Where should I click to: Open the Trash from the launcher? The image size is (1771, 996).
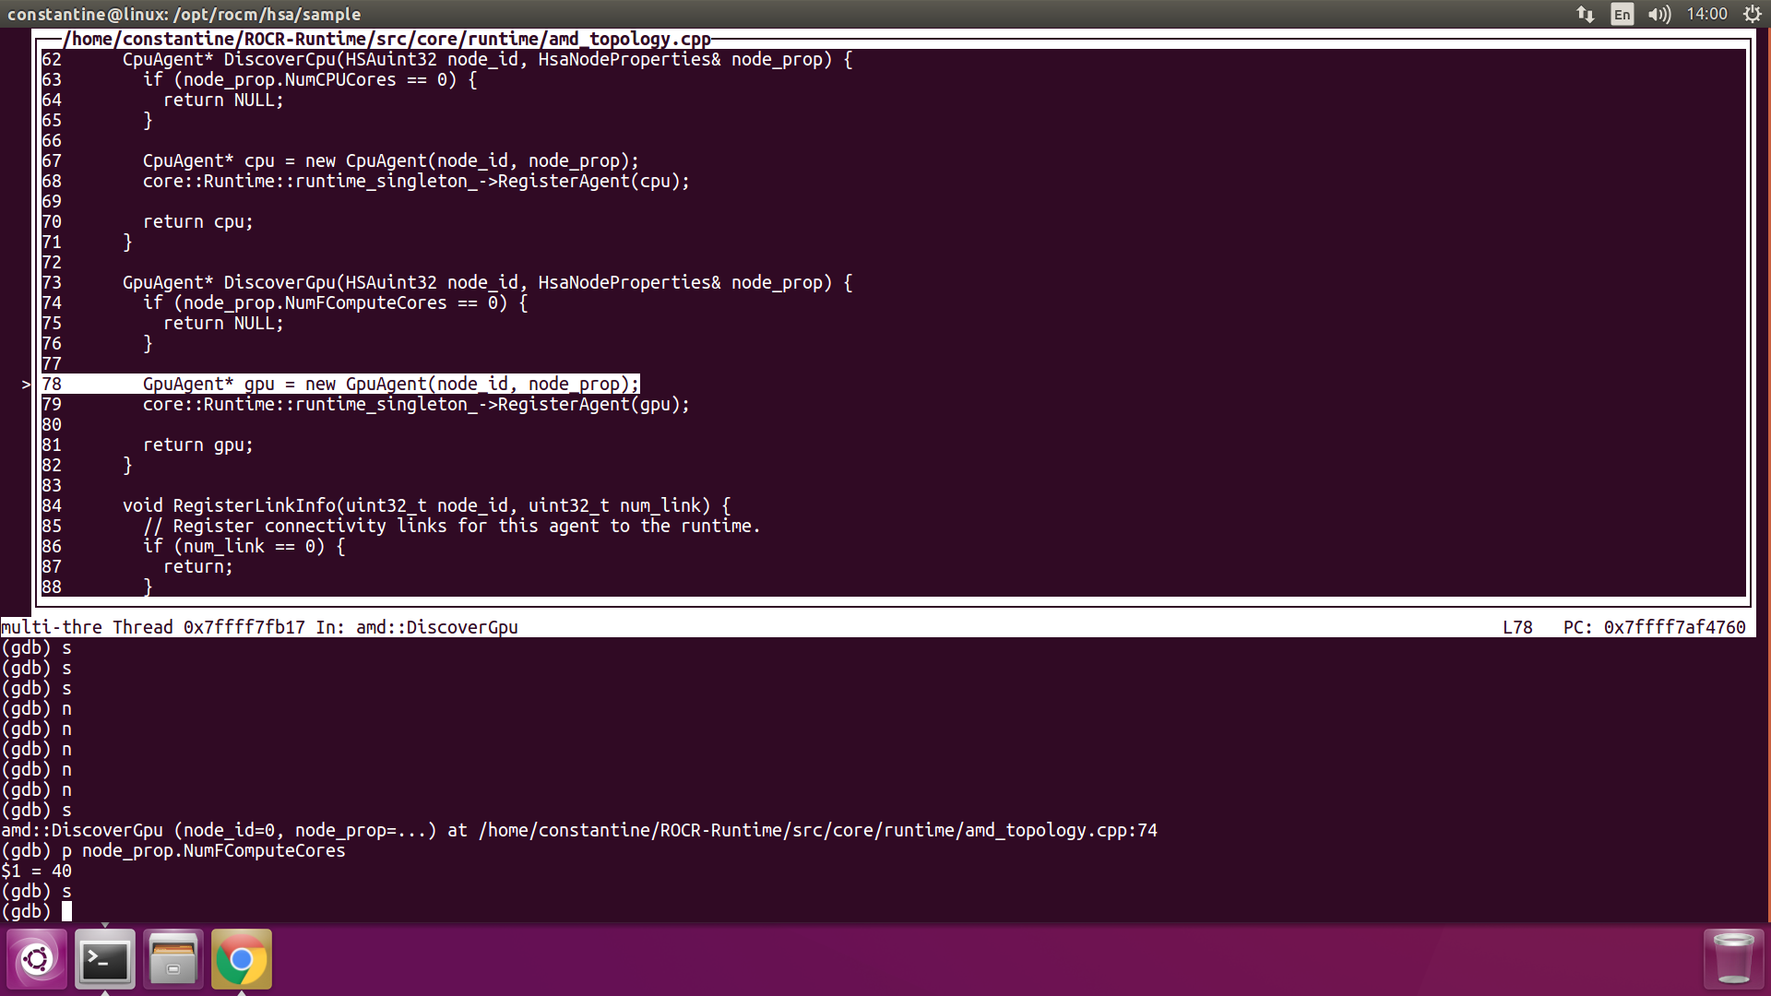1732,958
